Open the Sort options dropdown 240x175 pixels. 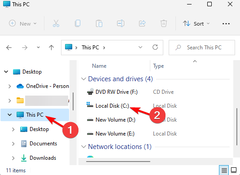coord(196,24)
